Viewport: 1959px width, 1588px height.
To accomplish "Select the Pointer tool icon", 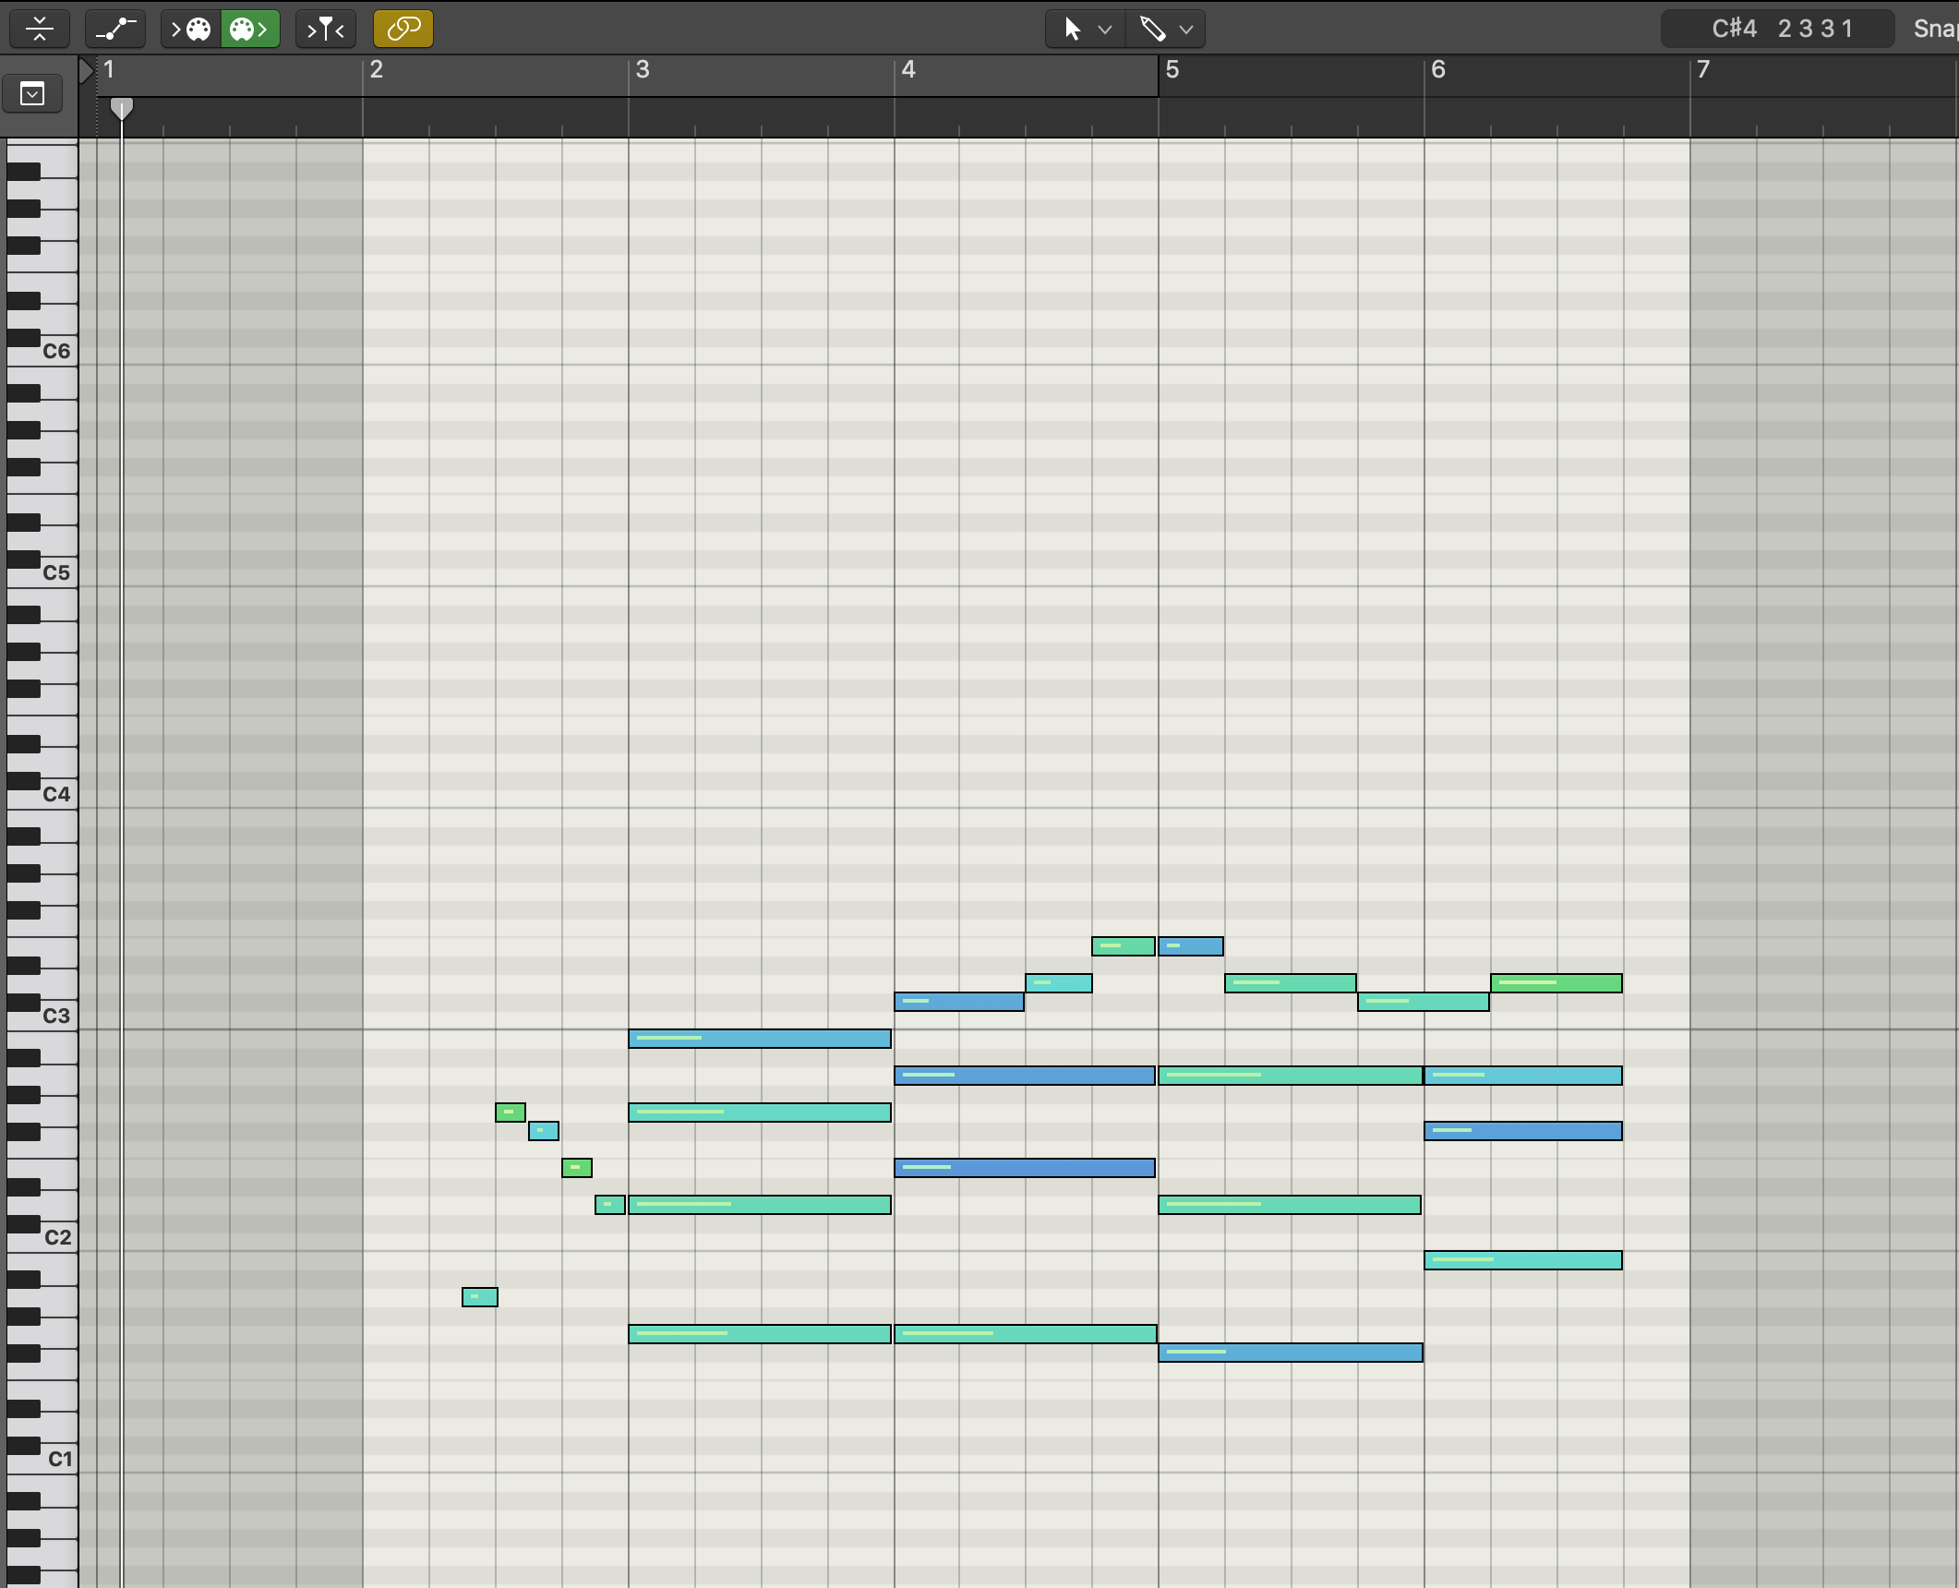I will tap(1072, 29).
